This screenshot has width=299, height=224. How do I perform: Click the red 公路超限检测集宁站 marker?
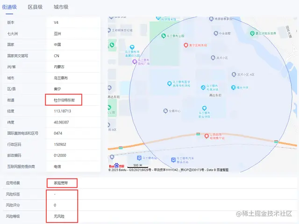pyautogui.click(x=206, y=136)
